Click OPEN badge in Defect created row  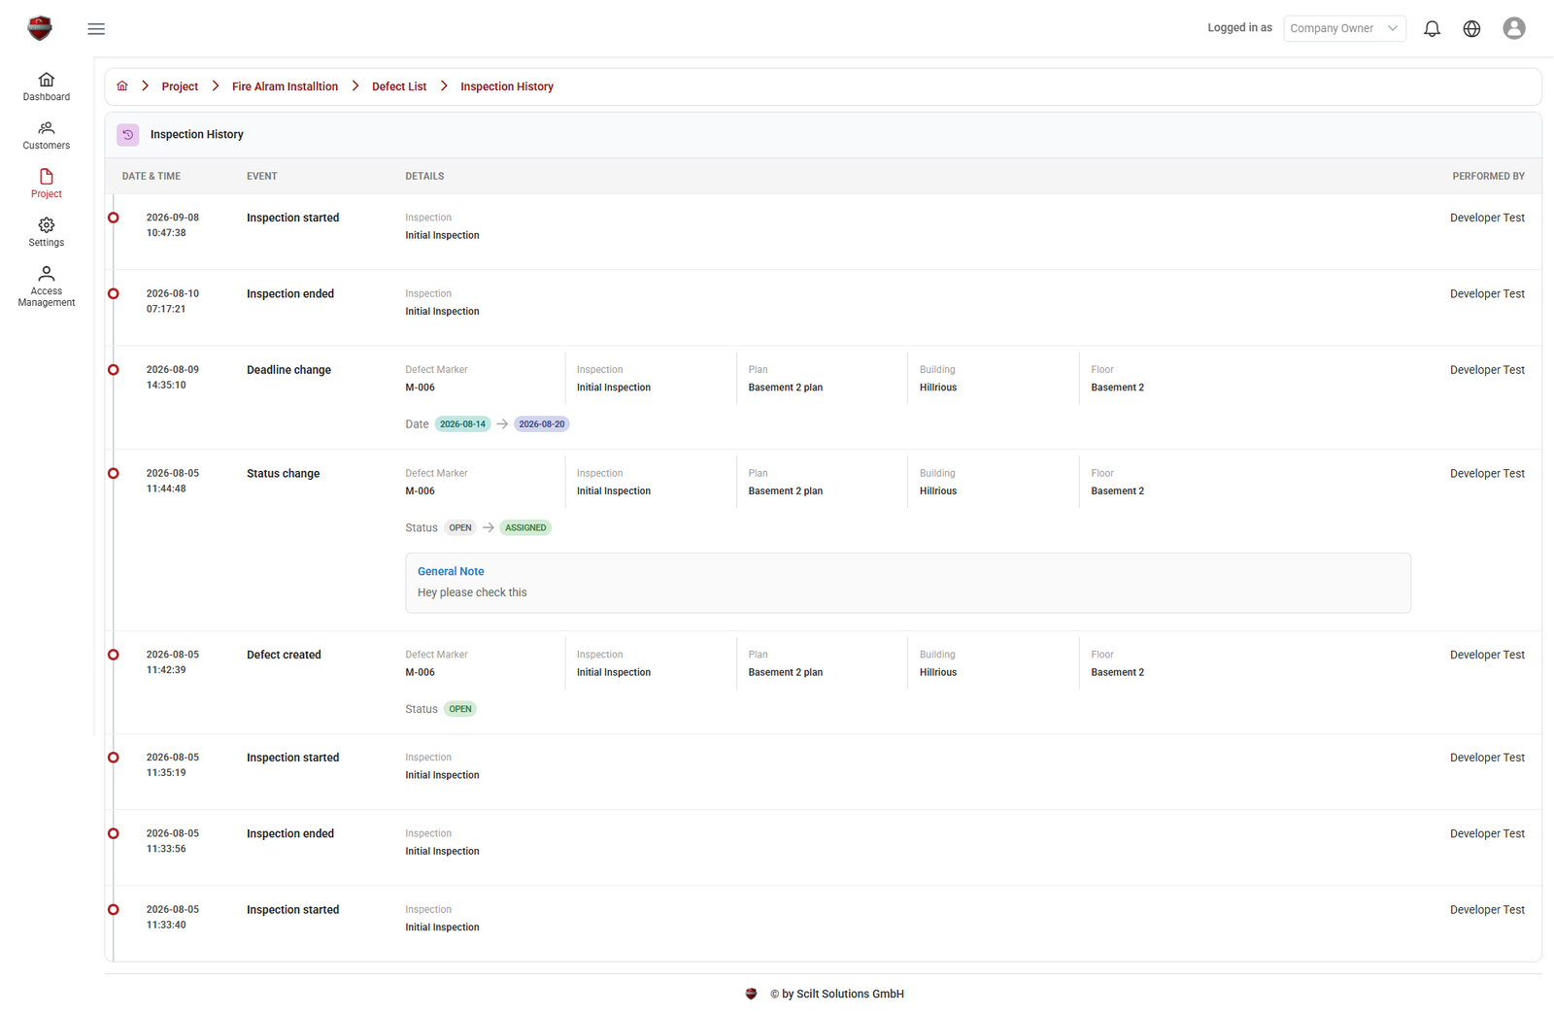[460, 709]
